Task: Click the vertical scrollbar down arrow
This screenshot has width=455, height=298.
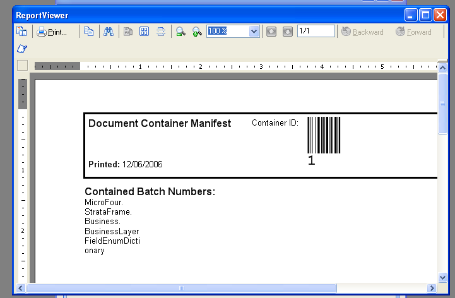Action: 443,277
